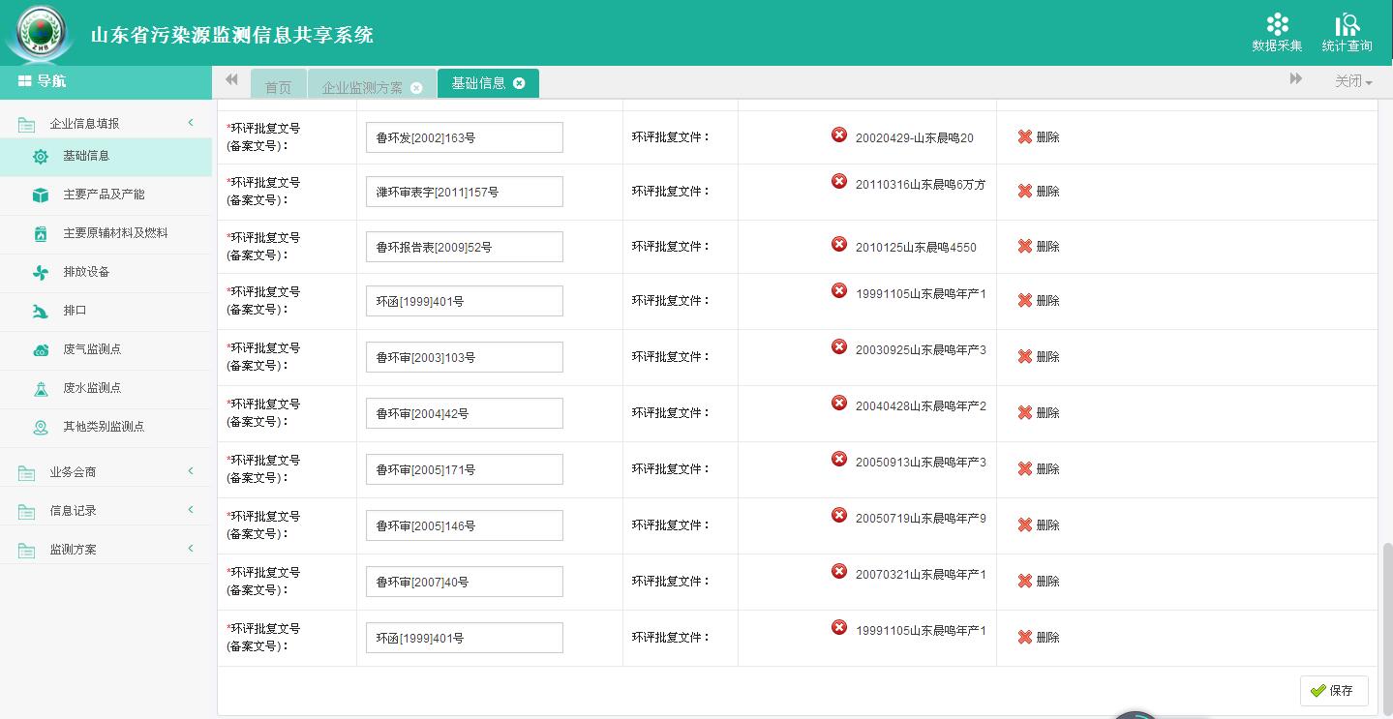Switch to the 首页 tab
Image resolution: width=1393 pixels, height=719 pixels.
point(278,87)
